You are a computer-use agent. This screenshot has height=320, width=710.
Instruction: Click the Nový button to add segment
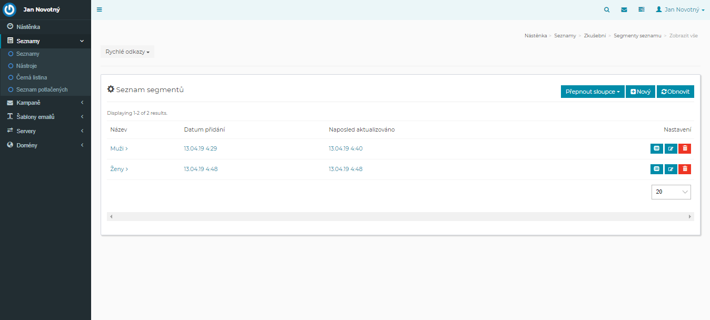click(x=640, y=92)
